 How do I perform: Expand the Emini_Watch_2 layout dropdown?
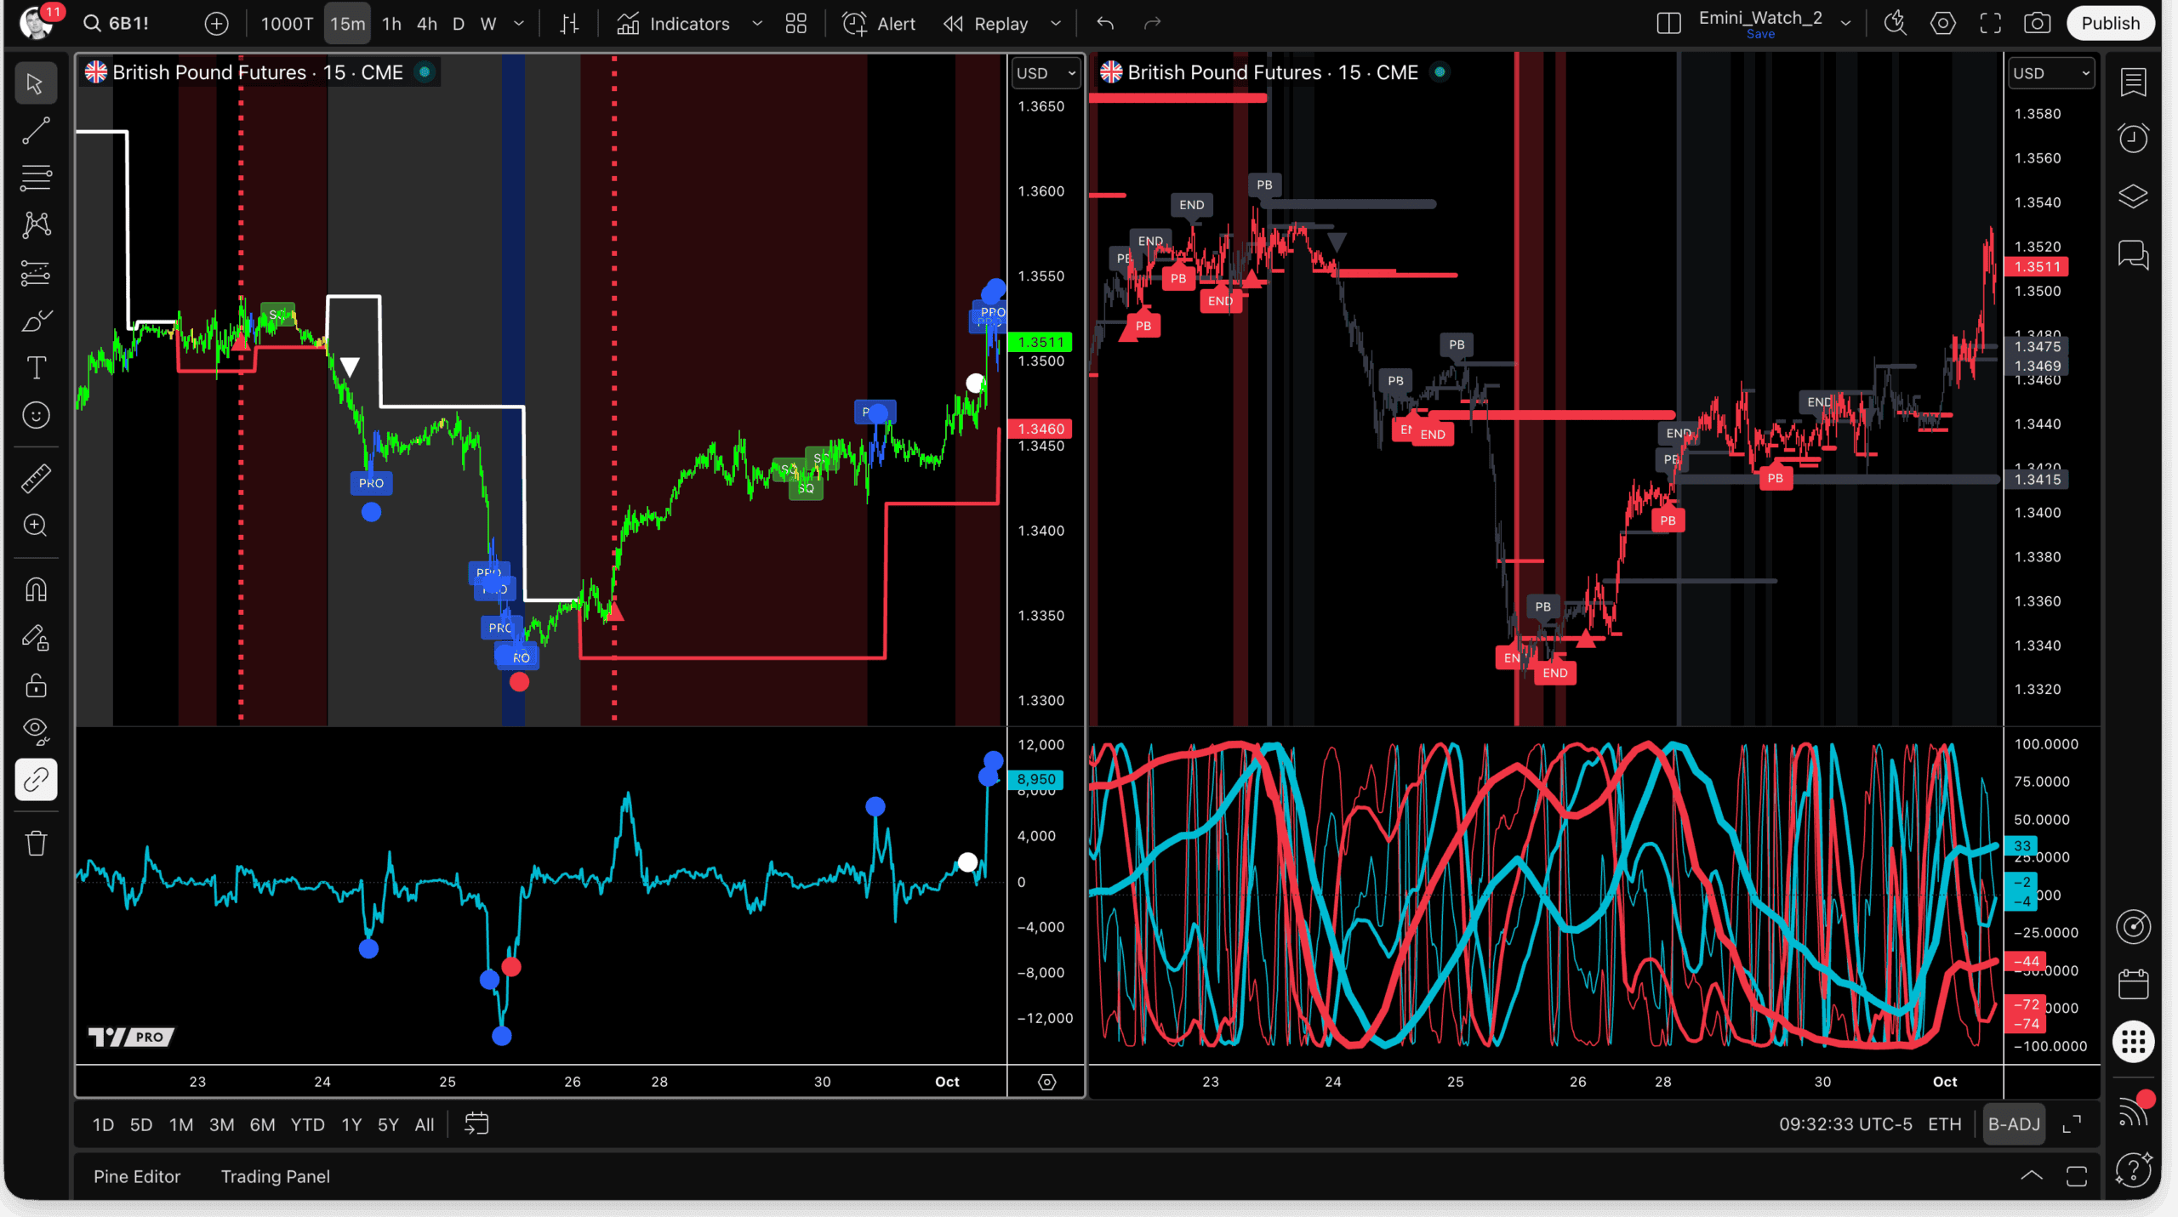tap(1845, 23)
